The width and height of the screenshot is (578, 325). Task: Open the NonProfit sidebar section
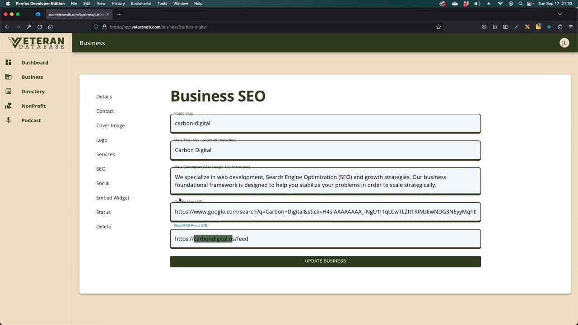pos(33,106)
